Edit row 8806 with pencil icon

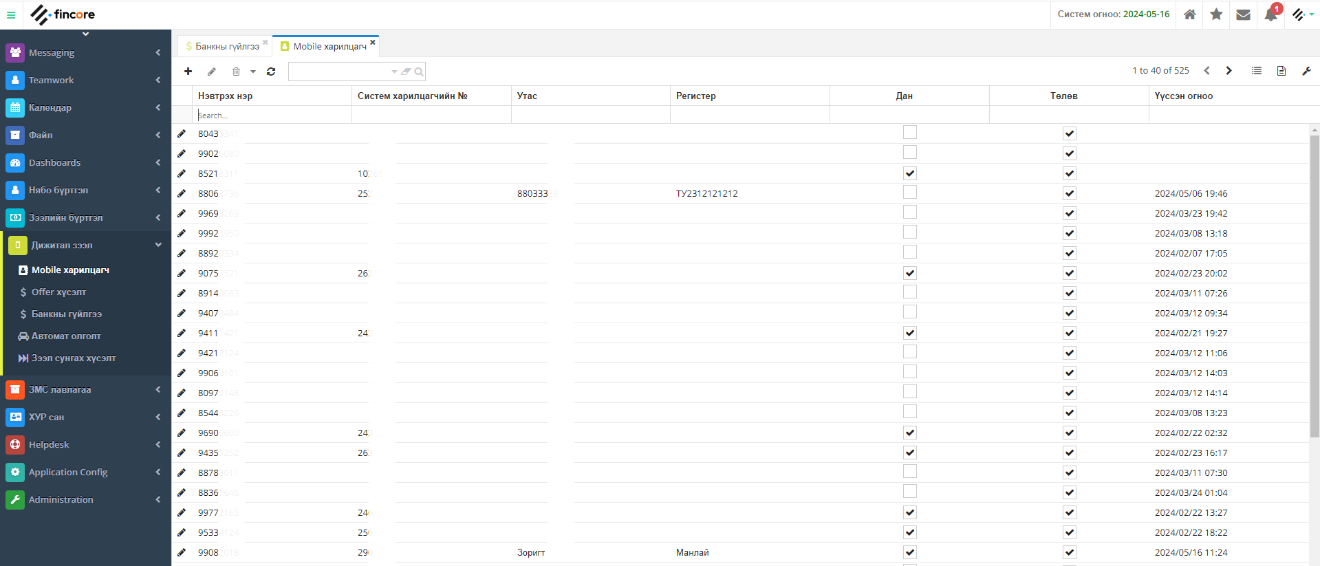tap(182, 193)
